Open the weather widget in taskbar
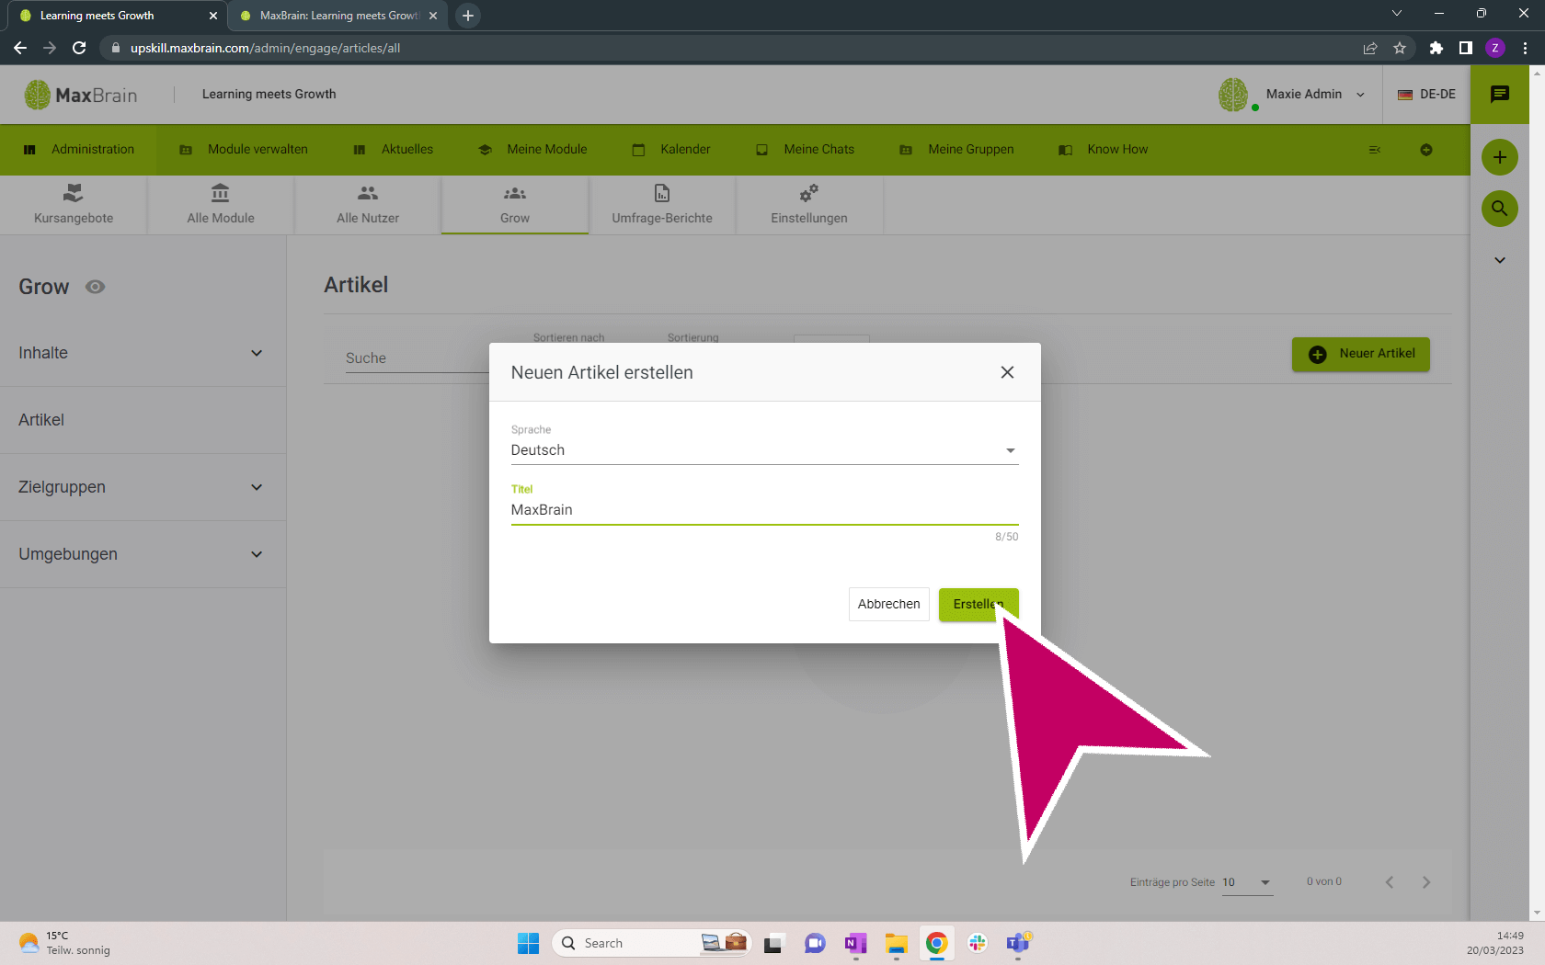 pos(64,943)
